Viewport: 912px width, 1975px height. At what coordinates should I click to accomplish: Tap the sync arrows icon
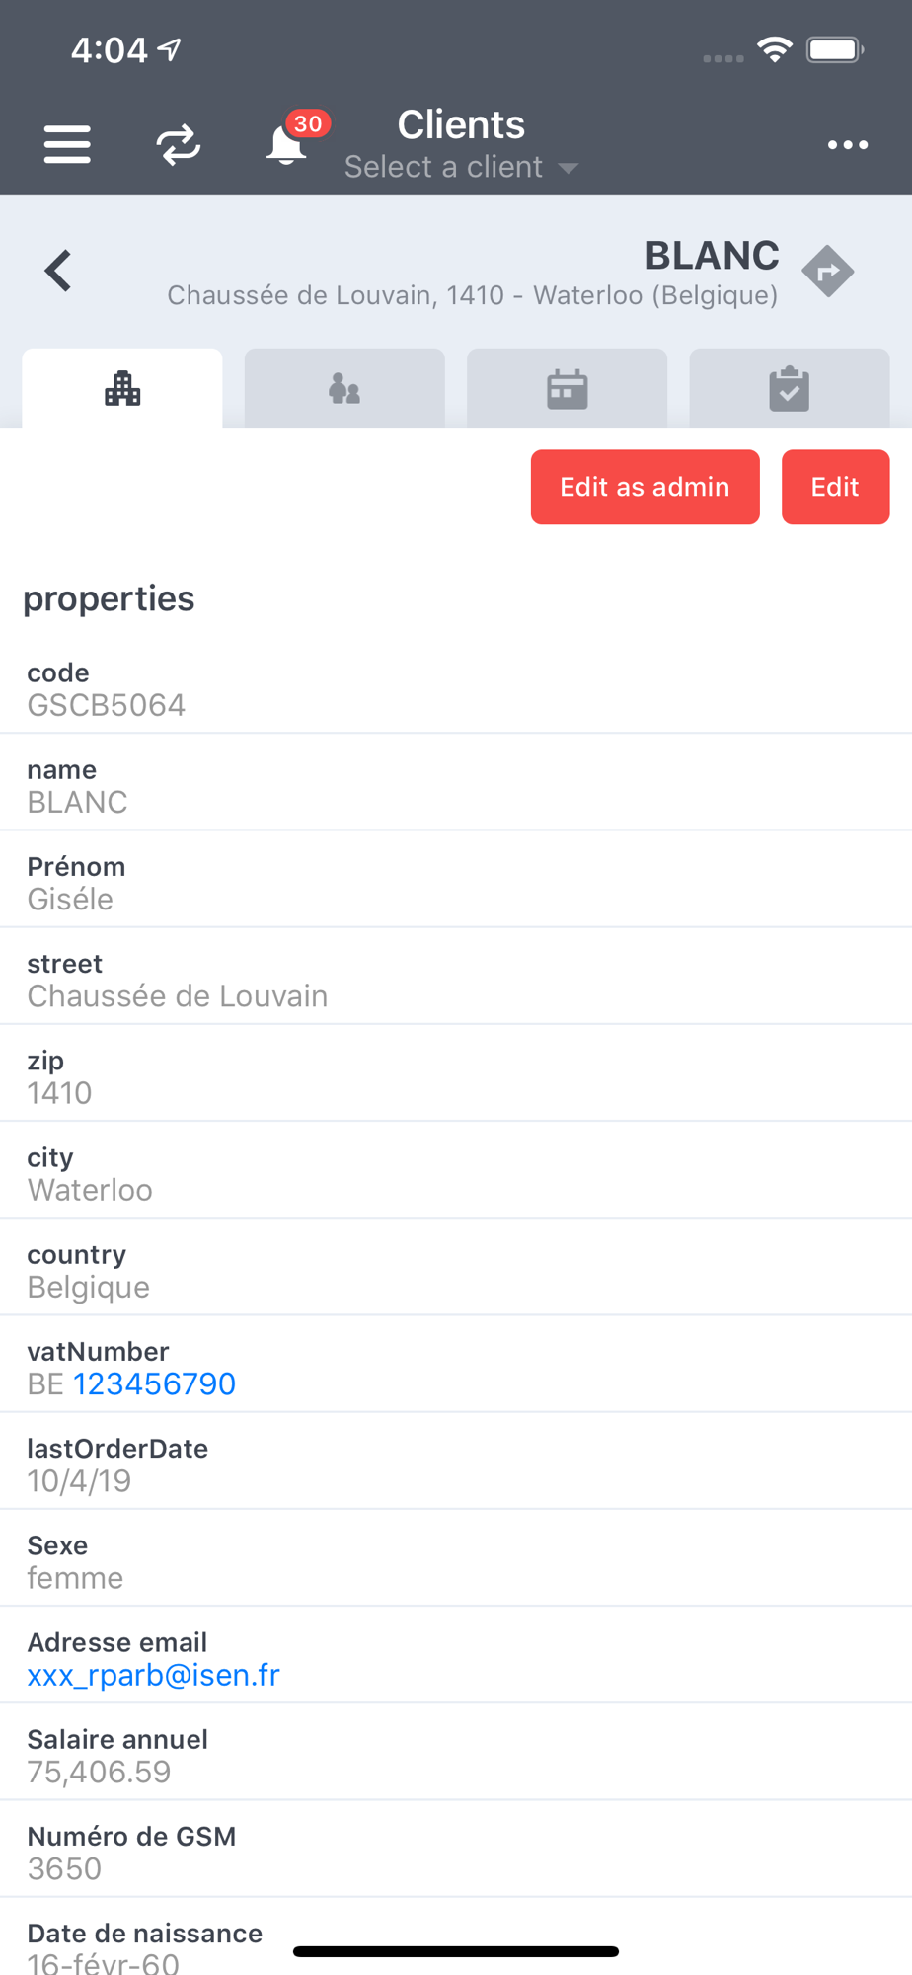coord(179,145)
